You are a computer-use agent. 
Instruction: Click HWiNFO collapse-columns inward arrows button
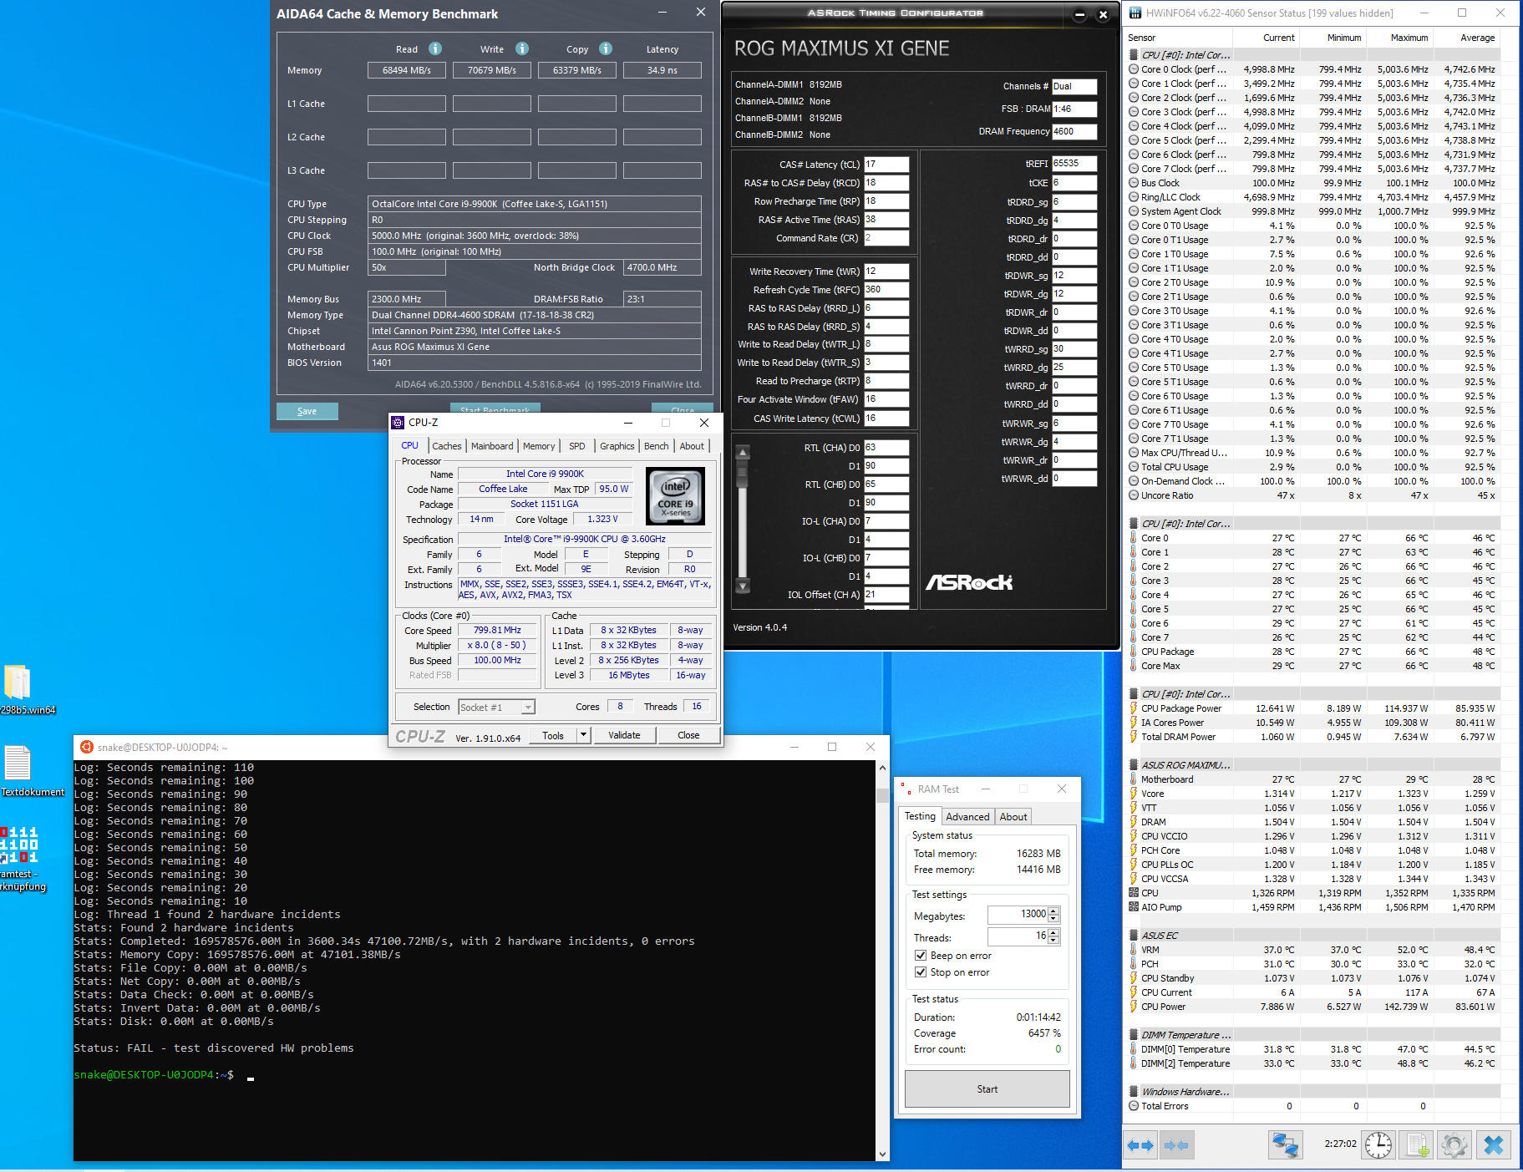click(x=1176, y=1145)
